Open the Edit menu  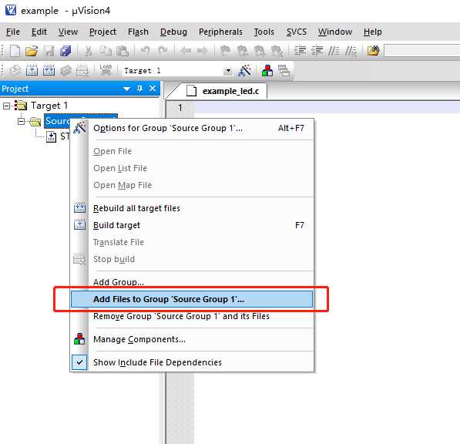[39, 32]
